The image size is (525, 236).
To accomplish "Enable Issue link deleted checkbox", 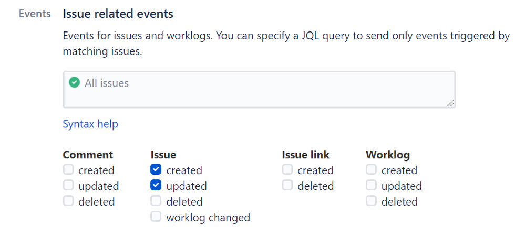I will pyautogui.click(x=287, y=185).
